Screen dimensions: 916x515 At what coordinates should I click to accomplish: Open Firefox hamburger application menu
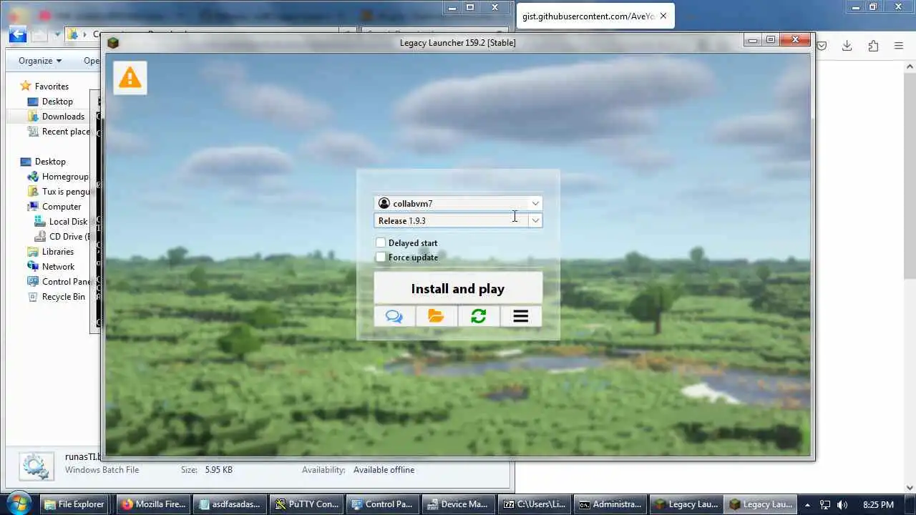[899, 46]
